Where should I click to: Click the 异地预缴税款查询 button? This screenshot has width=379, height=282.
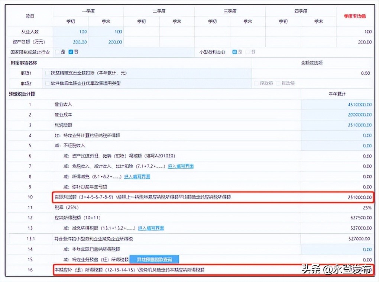(154, 259)
